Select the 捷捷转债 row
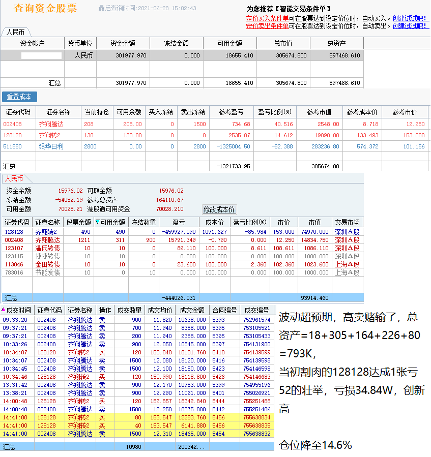This screenshot has width=431, height=457. point(182,257)
